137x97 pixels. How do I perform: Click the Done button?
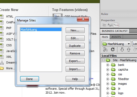[29, 79]
